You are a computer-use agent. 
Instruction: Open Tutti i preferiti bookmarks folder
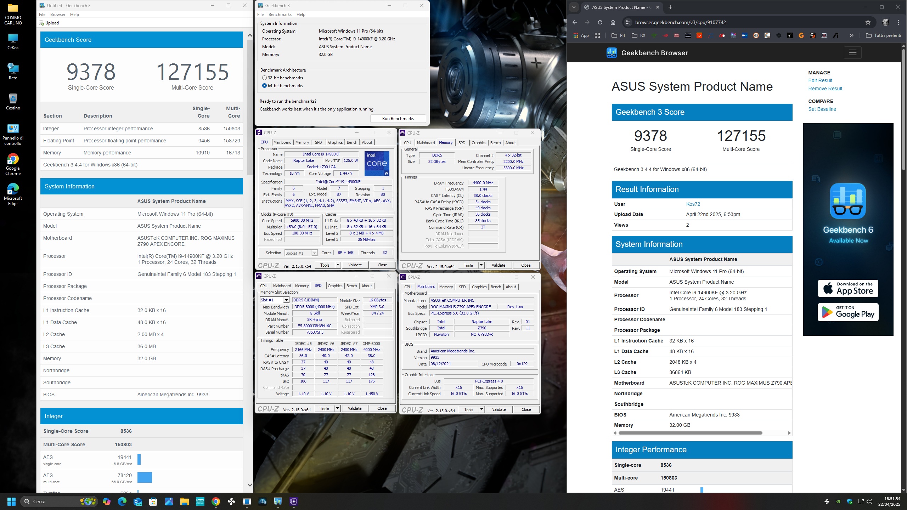click(883, 35)
